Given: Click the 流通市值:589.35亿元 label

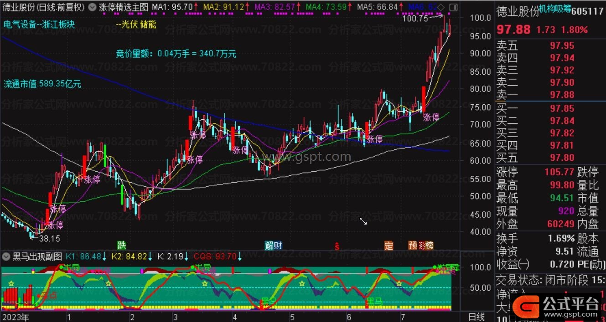Looking at the screenshot, I should (42, 84).
